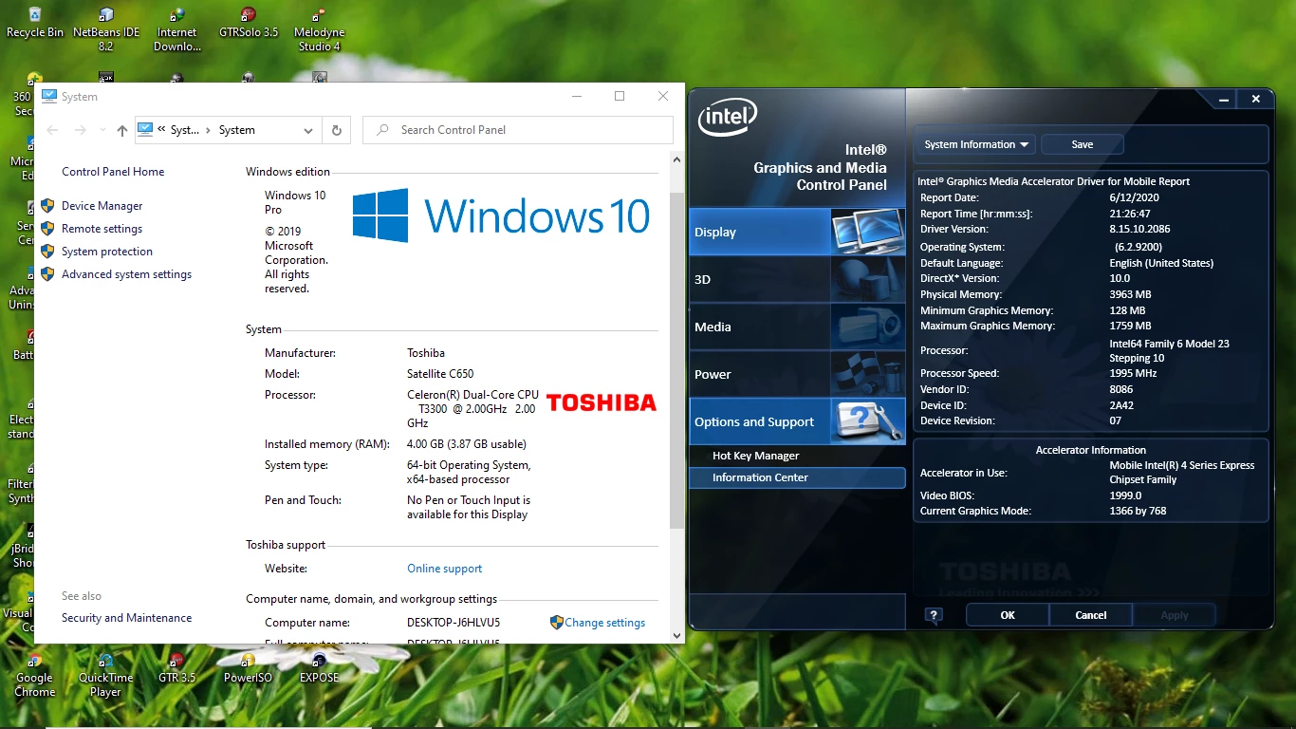Open GTR 3.5 desktop shortcut
Image resolution: width=1296 pixels, height=729 pixels.
click(x=176, y=668)
